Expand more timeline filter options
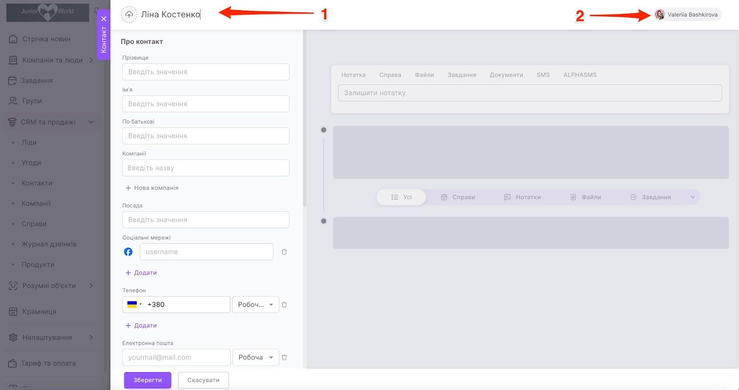The width and height of the screenshot is (739, 390). 692,197
